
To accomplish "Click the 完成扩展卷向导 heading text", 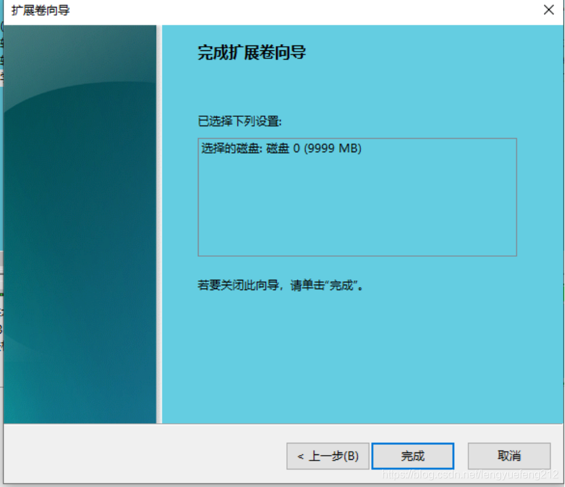I will coord(252,52).
